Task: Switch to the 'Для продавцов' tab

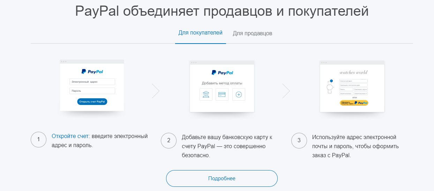Action: pyautogui.click(x=252, y=33)
